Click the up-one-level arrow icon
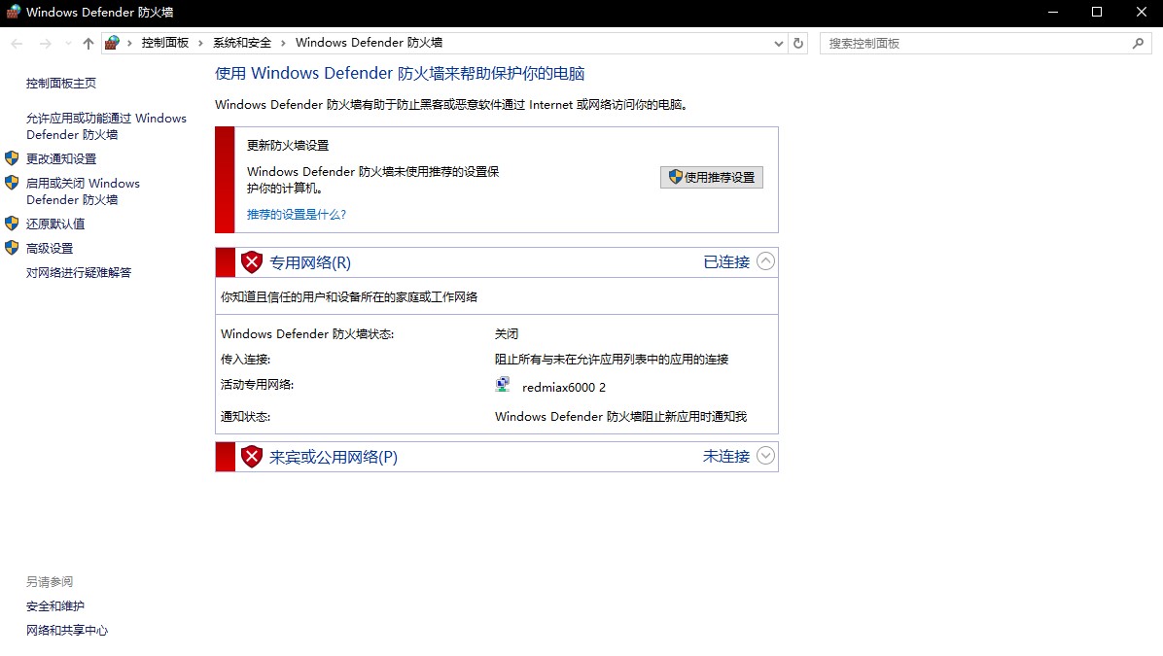1163x656 pixels. (88, 44)
